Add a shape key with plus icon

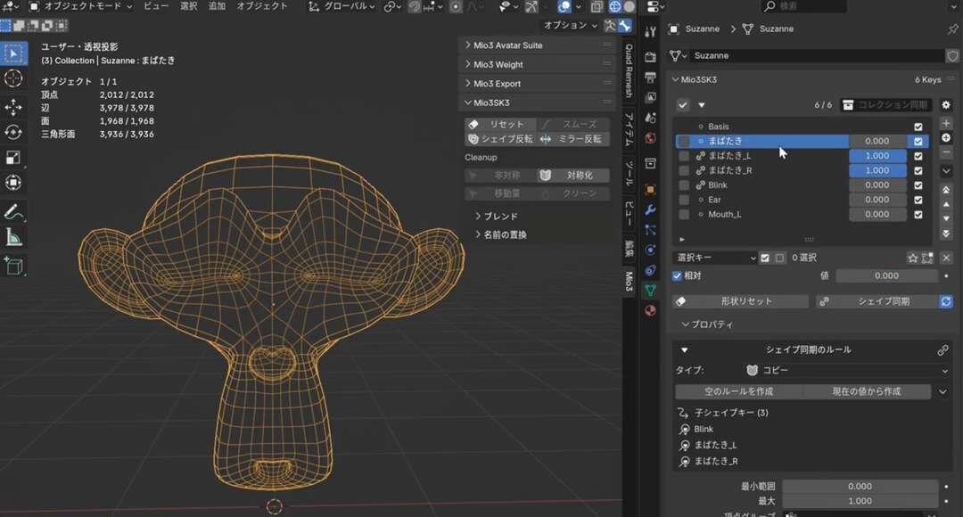(x=946, y=123)
